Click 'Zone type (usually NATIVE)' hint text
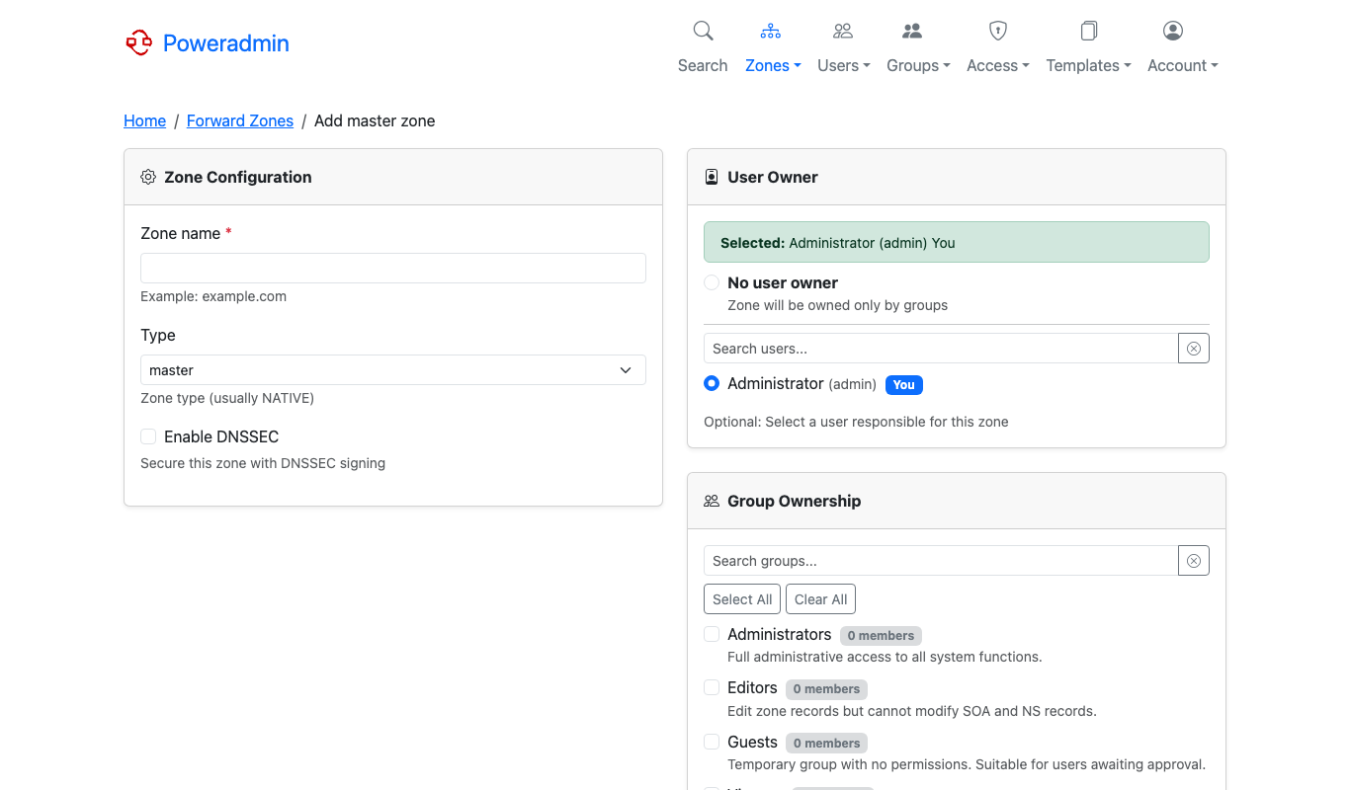The height and width of the screenshot is (790, 1350). click(x=227, y=398)
